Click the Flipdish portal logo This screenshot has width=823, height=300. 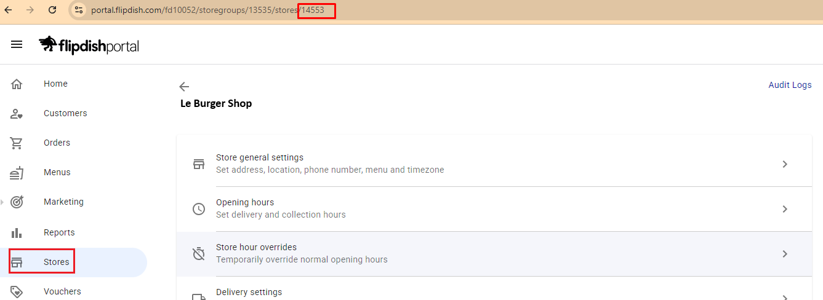tap(89, 45)
